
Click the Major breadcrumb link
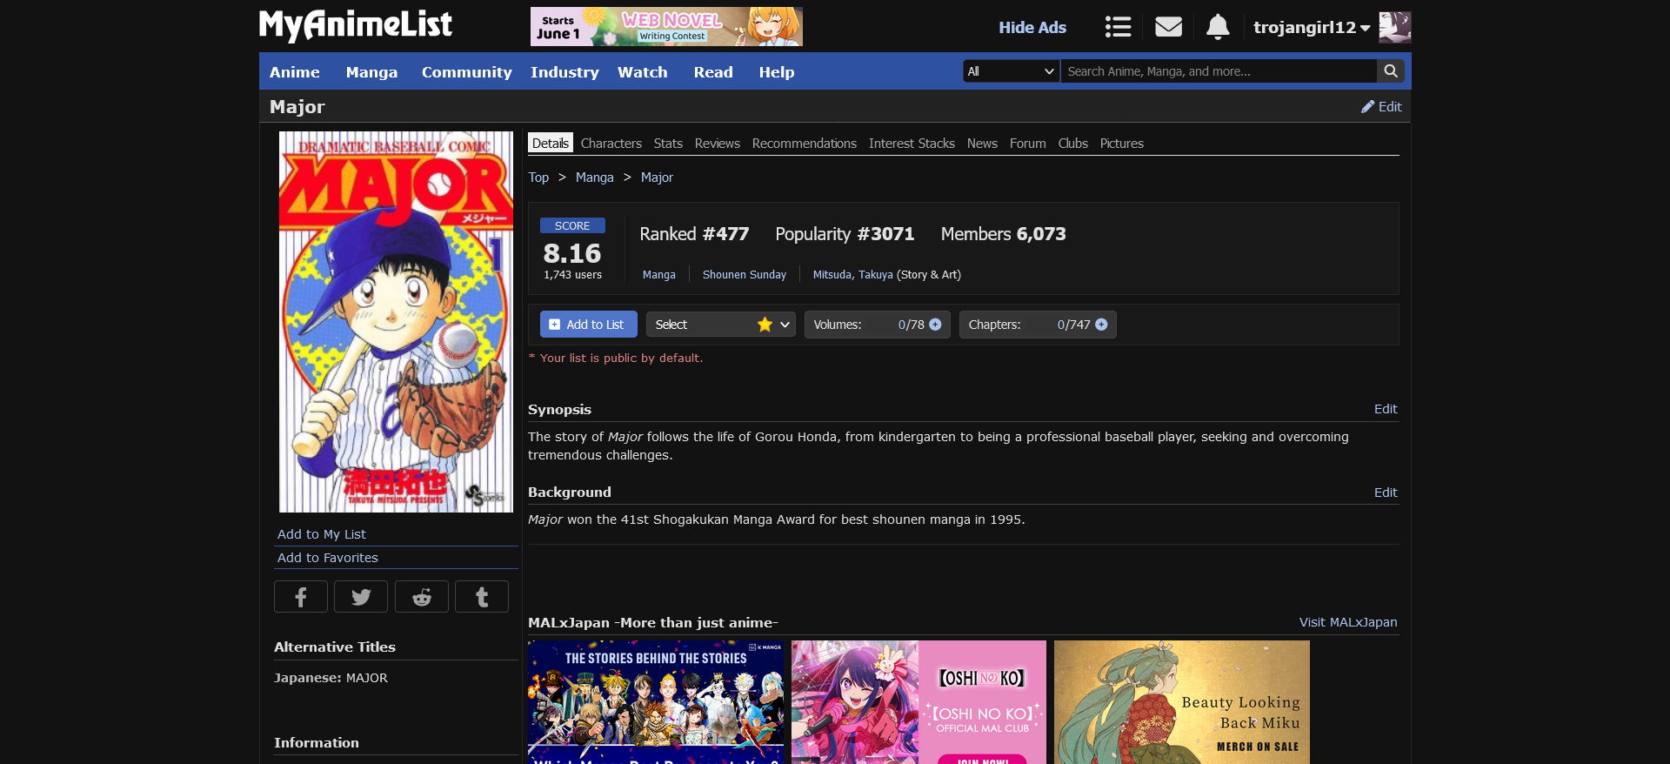[x=657, y=178]
